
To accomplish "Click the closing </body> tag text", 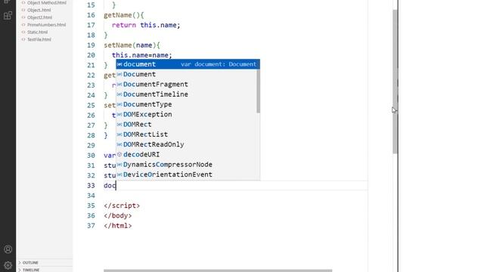I will pyautogui.click(x=118, y=215).
